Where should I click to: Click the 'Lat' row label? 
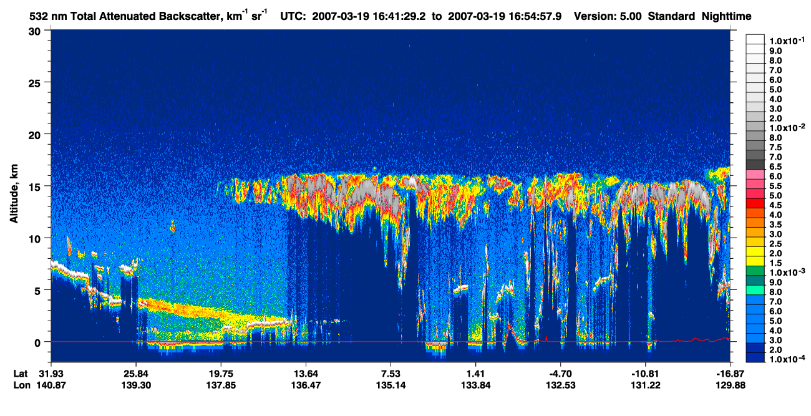coord(19,374)
